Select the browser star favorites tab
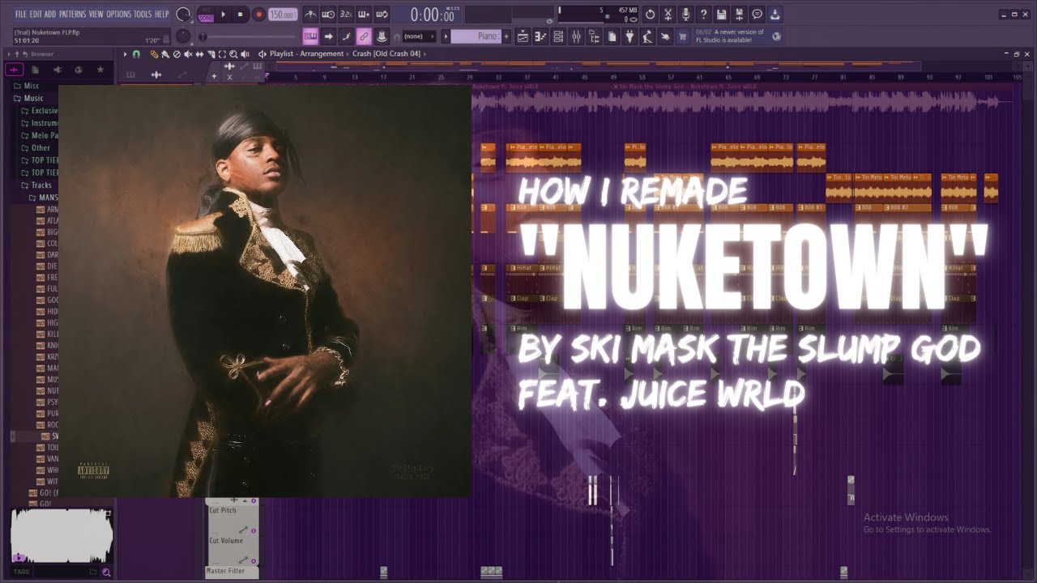 (100, 70)
